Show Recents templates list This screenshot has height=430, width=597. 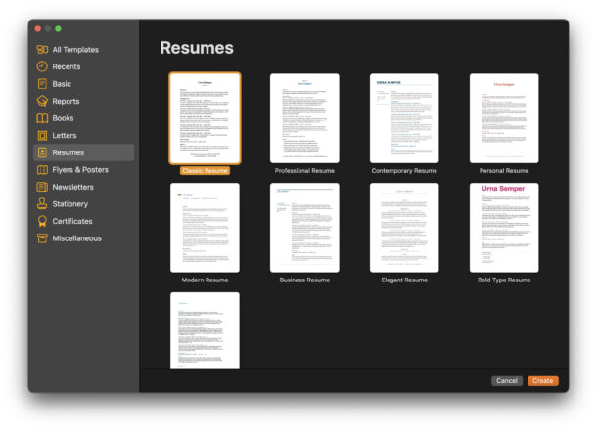[x=67, y=66]
